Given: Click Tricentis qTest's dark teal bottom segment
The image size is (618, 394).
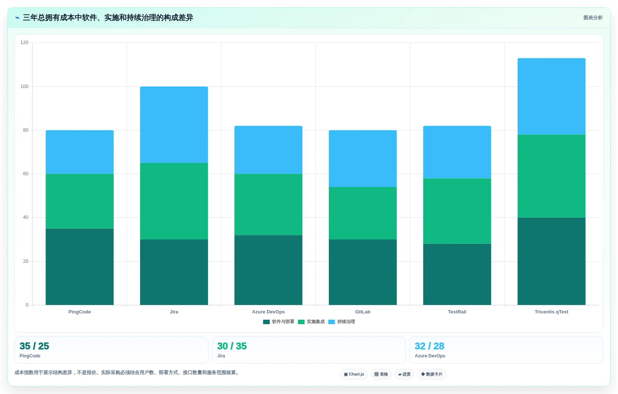Looking at the screenshot, I should pyautogui.click(x=552, y=261).
